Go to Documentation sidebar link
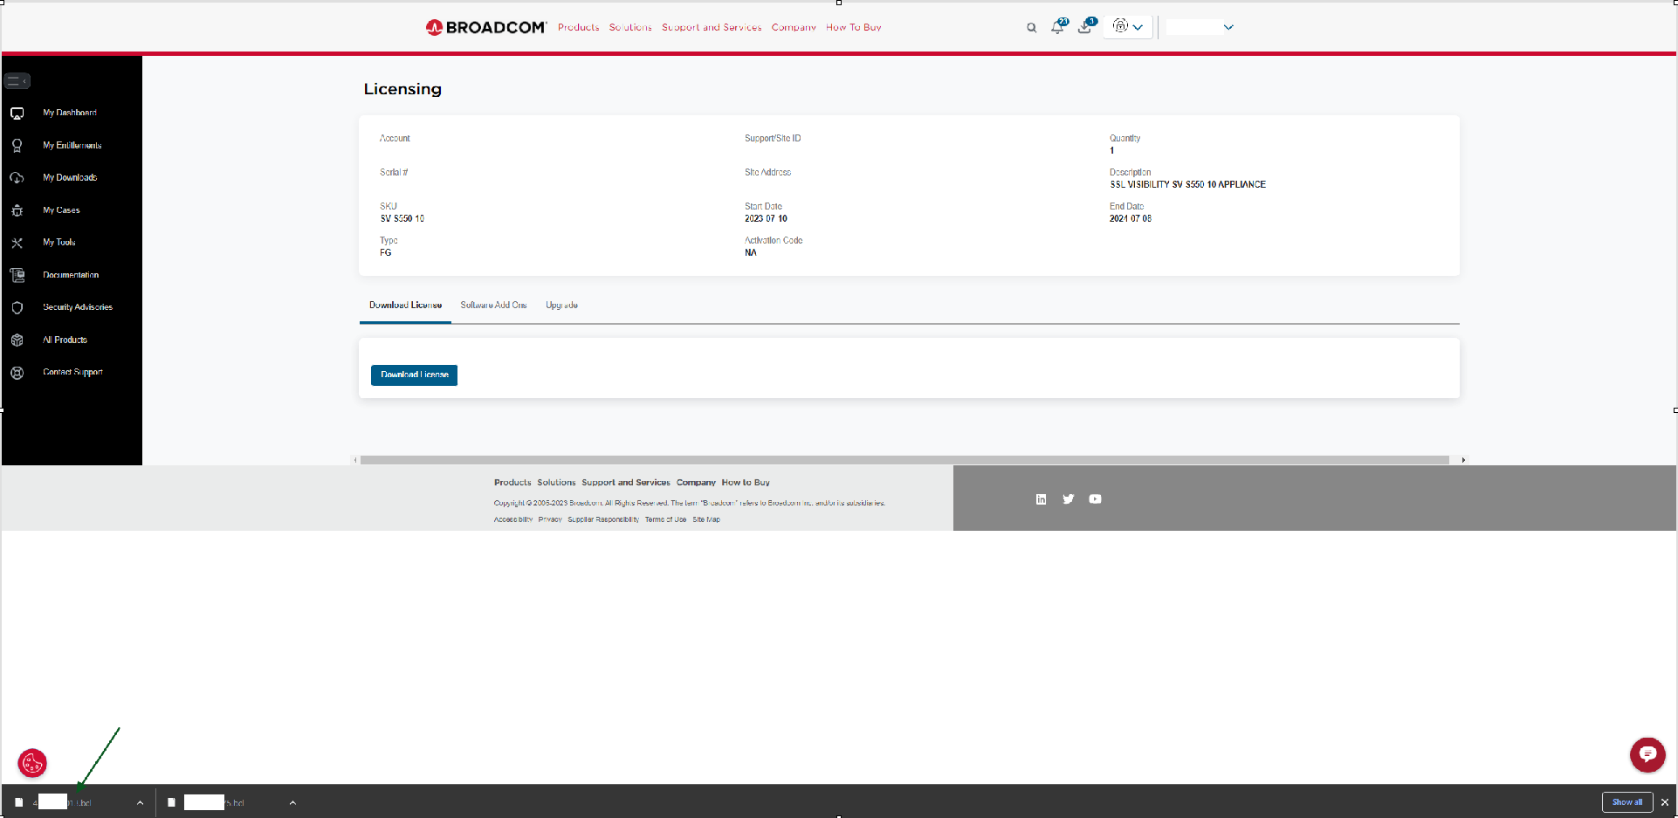 tap(71, 275)
